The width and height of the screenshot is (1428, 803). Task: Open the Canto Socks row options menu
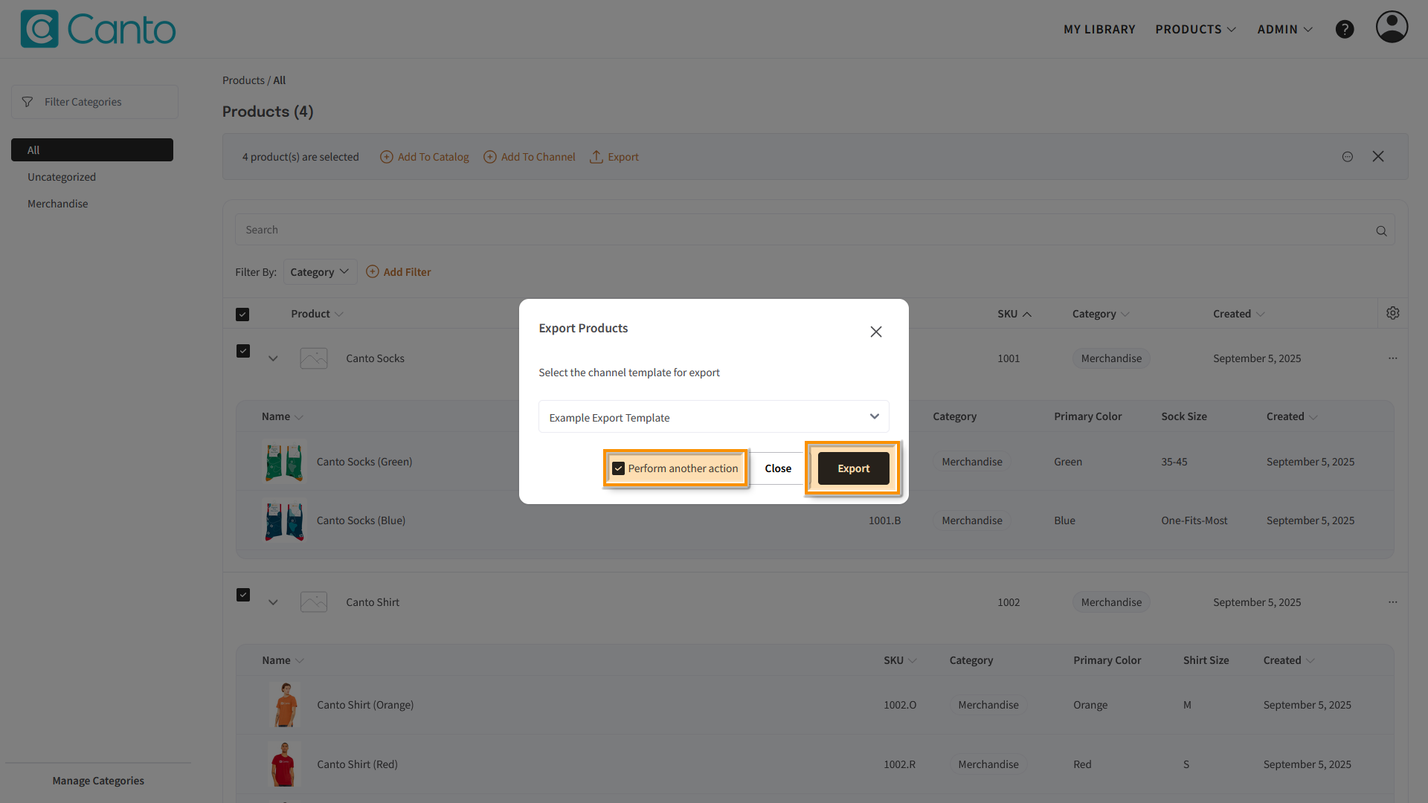click(1392, 358)
